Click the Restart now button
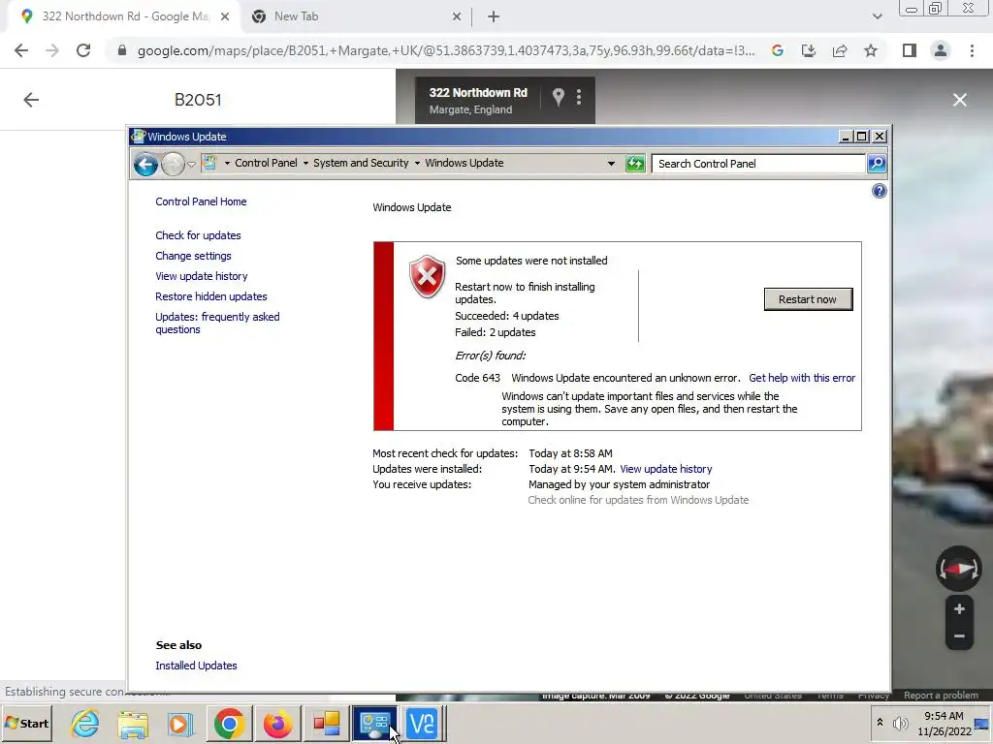 point(808,299)
